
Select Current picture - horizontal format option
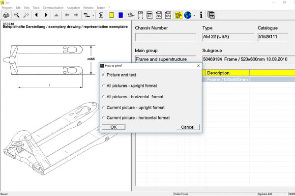tap(103, 118)
